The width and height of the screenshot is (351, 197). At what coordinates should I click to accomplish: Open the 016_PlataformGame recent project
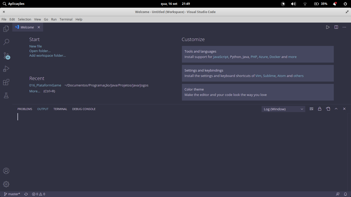(45, 85)
